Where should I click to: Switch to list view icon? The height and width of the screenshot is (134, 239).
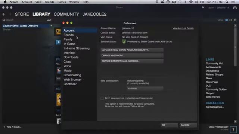coord(231,20)
